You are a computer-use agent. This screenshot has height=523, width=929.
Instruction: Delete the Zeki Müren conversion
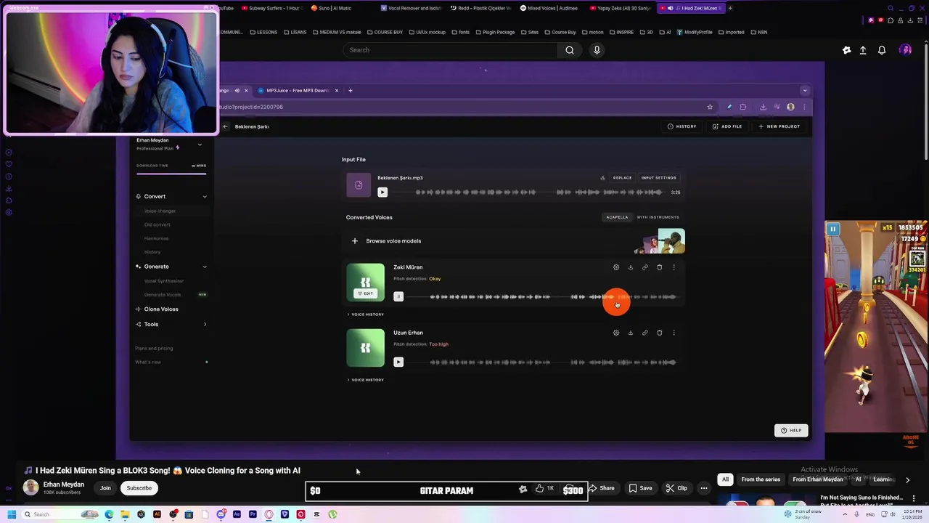click(x=660, y=267)
